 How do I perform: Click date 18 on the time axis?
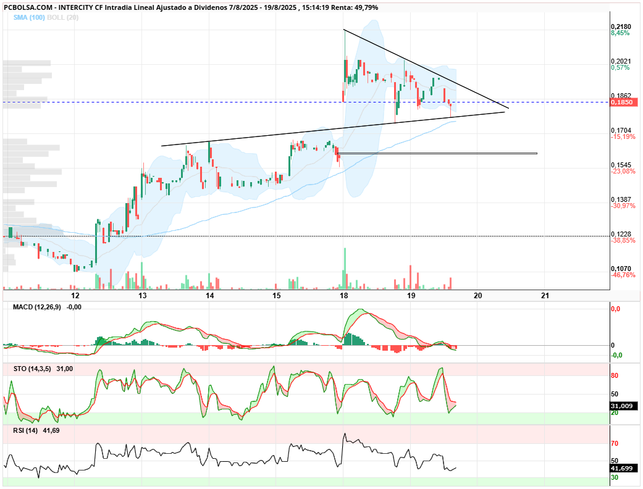343,296
